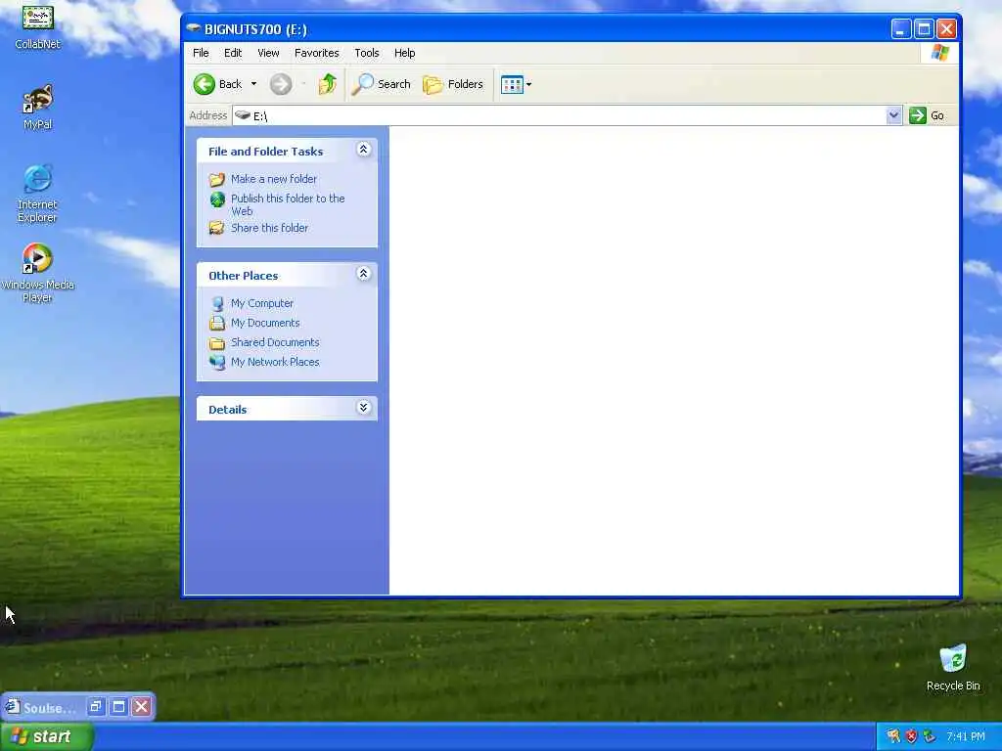Open the Tools menu
Viewport: 1002px width, 751px height.
coord(367,53)
